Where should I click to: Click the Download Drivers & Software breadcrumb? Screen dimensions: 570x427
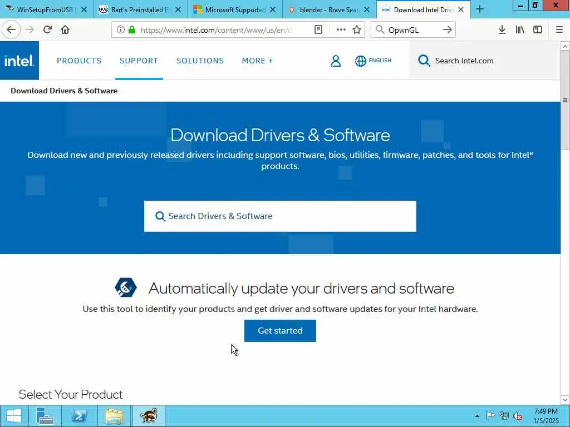(x=64, y=91)
